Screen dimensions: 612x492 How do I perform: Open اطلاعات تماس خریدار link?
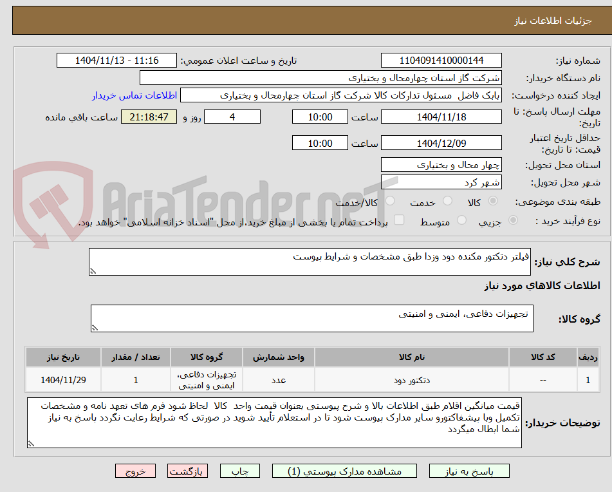134,96
